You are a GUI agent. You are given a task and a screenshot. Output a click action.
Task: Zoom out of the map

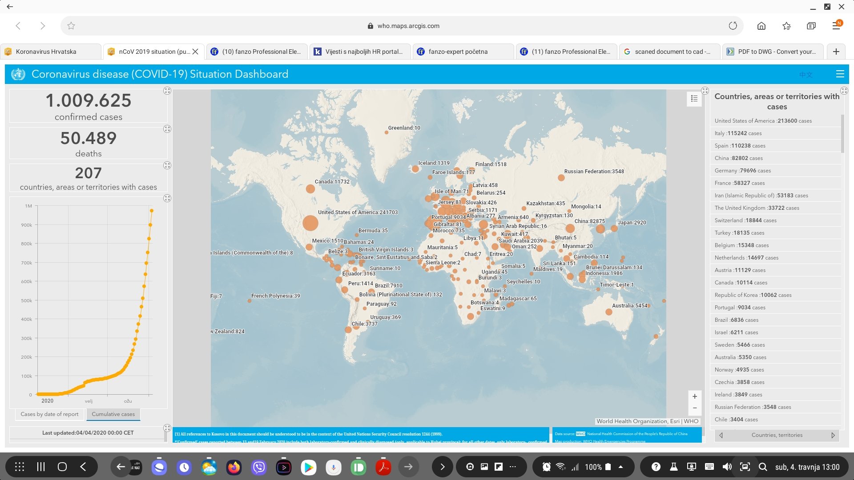[x=694, y=408]
